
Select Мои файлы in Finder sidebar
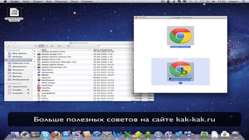tap(18, 53)
